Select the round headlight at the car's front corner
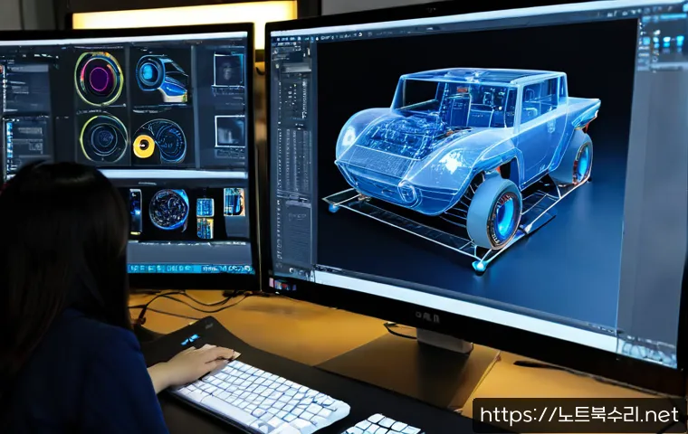The width and height of the screenshot is (688, 434). pos(408,193)
